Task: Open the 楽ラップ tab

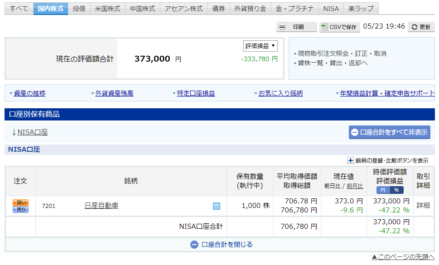Action: point(361,9)
